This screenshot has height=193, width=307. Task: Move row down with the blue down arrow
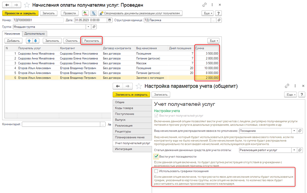point(36,41)
